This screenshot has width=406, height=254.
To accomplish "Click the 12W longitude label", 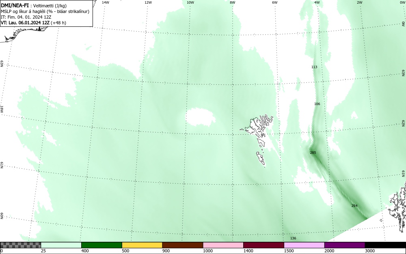I will point(148,2).
